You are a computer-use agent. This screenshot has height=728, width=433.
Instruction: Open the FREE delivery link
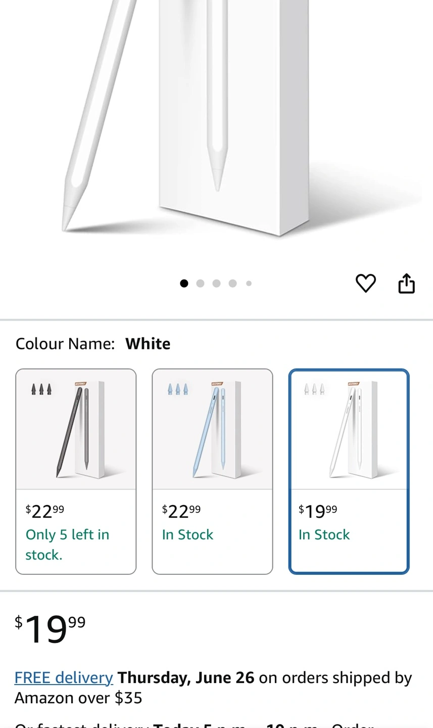64,677
